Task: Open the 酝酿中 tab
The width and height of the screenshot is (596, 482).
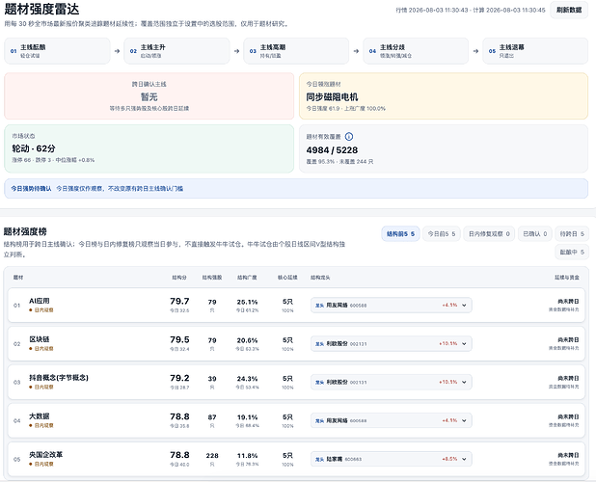Action: pyautogui.click(x=572, y=252)
